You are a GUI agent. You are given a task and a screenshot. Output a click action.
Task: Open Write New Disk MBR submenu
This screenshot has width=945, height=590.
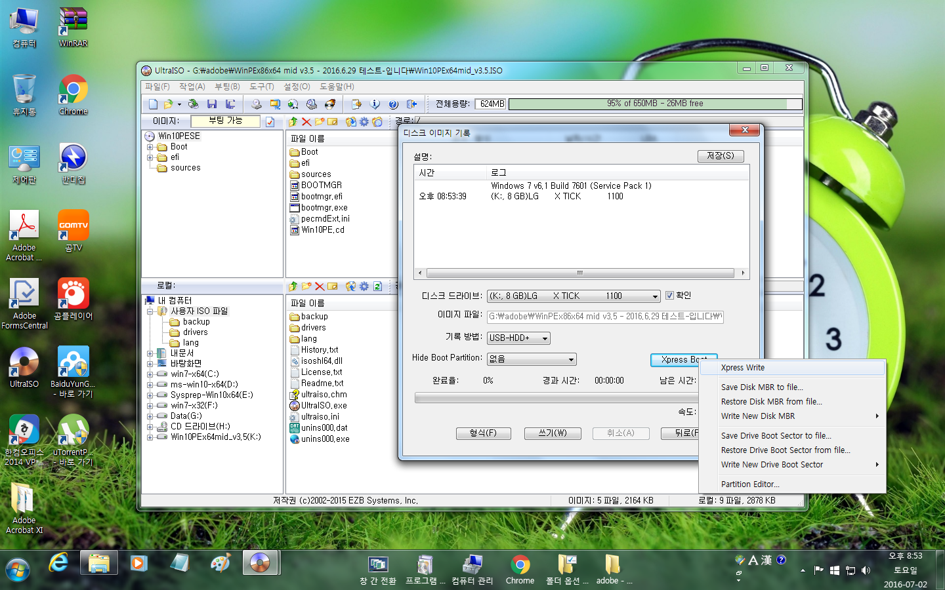point(792,416)
